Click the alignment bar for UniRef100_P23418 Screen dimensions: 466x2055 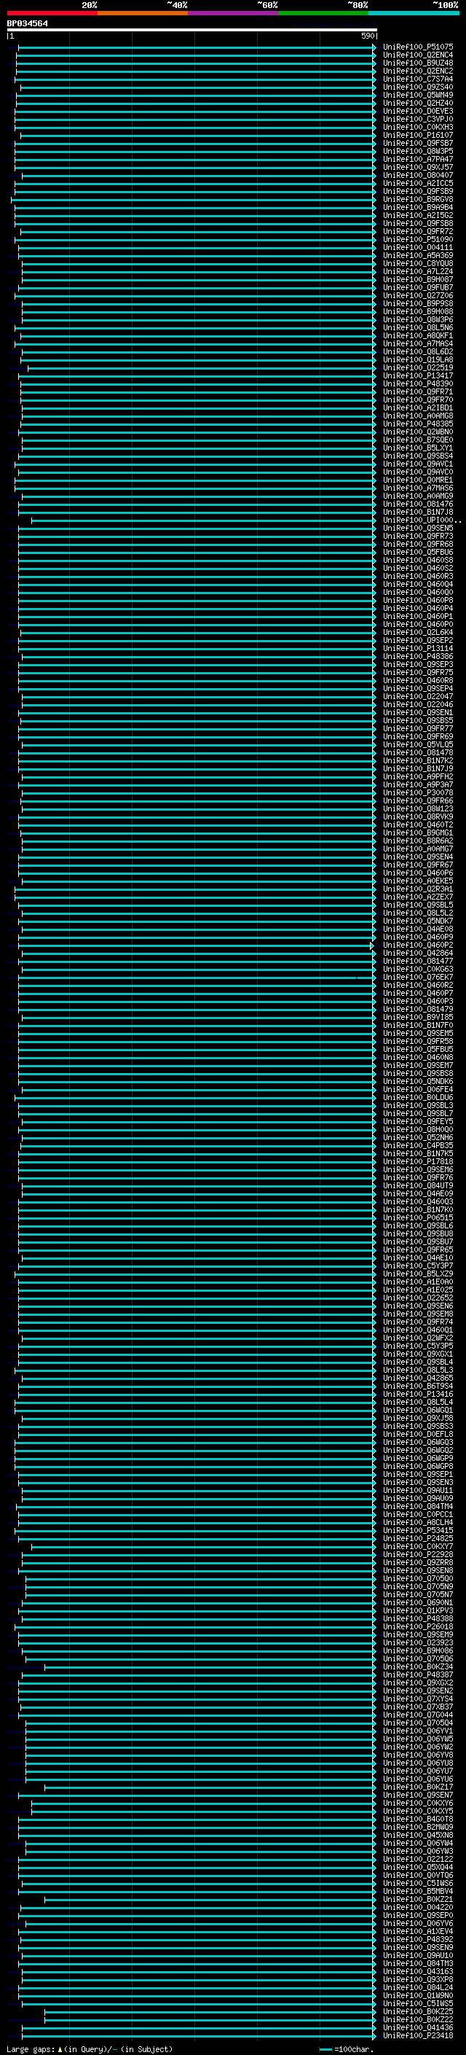[x=198, y=2035]
